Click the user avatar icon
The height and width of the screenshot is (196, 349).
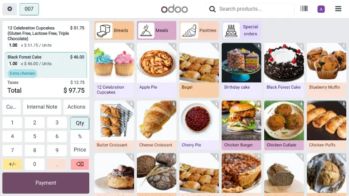point(321,9)
